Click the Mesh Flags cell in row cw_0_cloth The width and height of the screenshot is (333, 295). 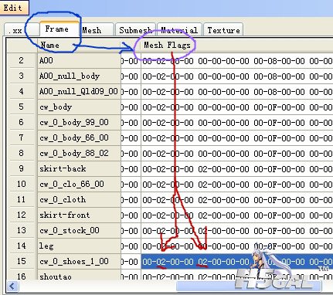tap(237, 199)
